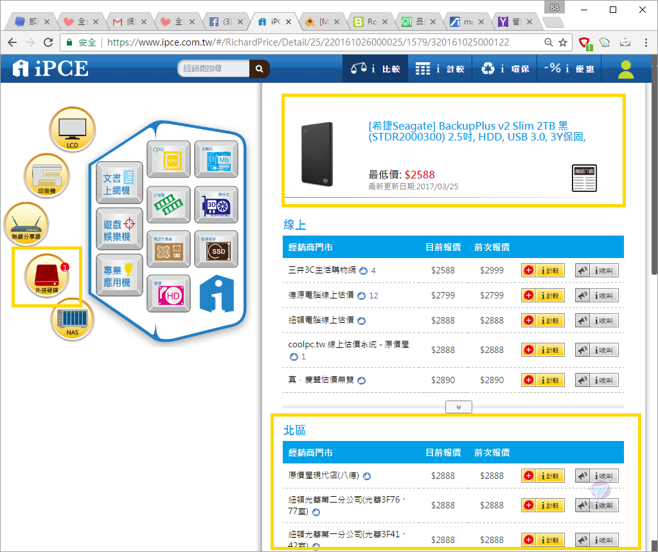Screen dimensions: 658x552
Task: Like the 德源電腦線上估價 dealer
Action: point(361,296)
